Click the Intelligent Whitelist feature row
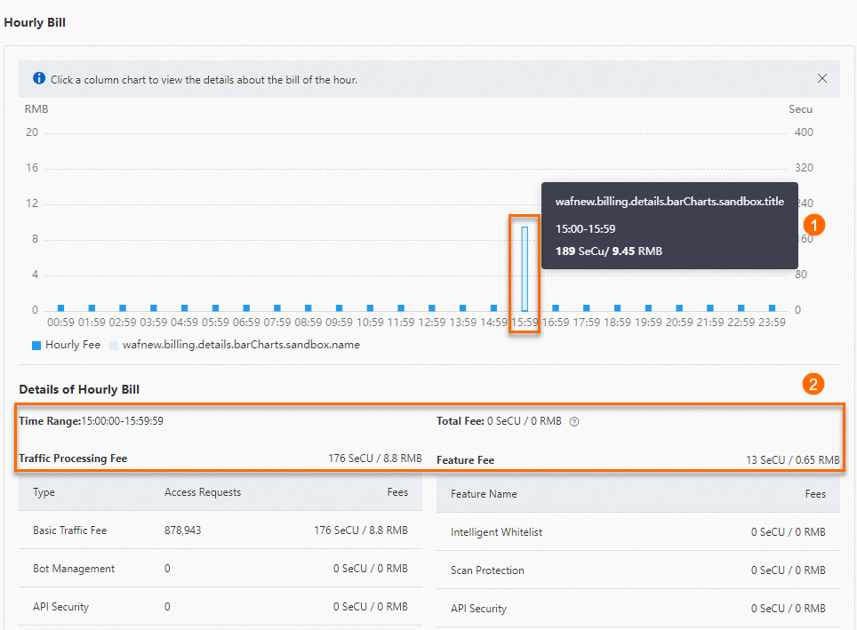This screenshot has width=857, height=630. point(496,532)
